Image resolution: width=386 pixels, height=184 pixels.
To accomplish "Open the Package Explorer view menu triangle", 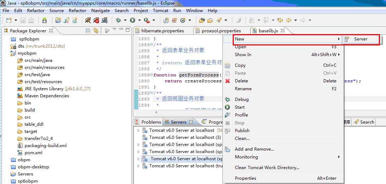I will [x=114, y=29].
